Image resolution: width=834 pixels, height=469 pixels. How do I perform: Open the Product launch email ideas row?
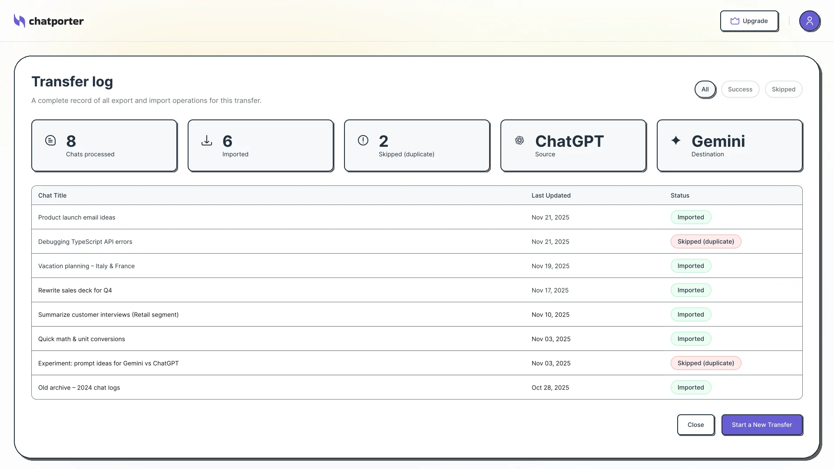coord(77,218)
